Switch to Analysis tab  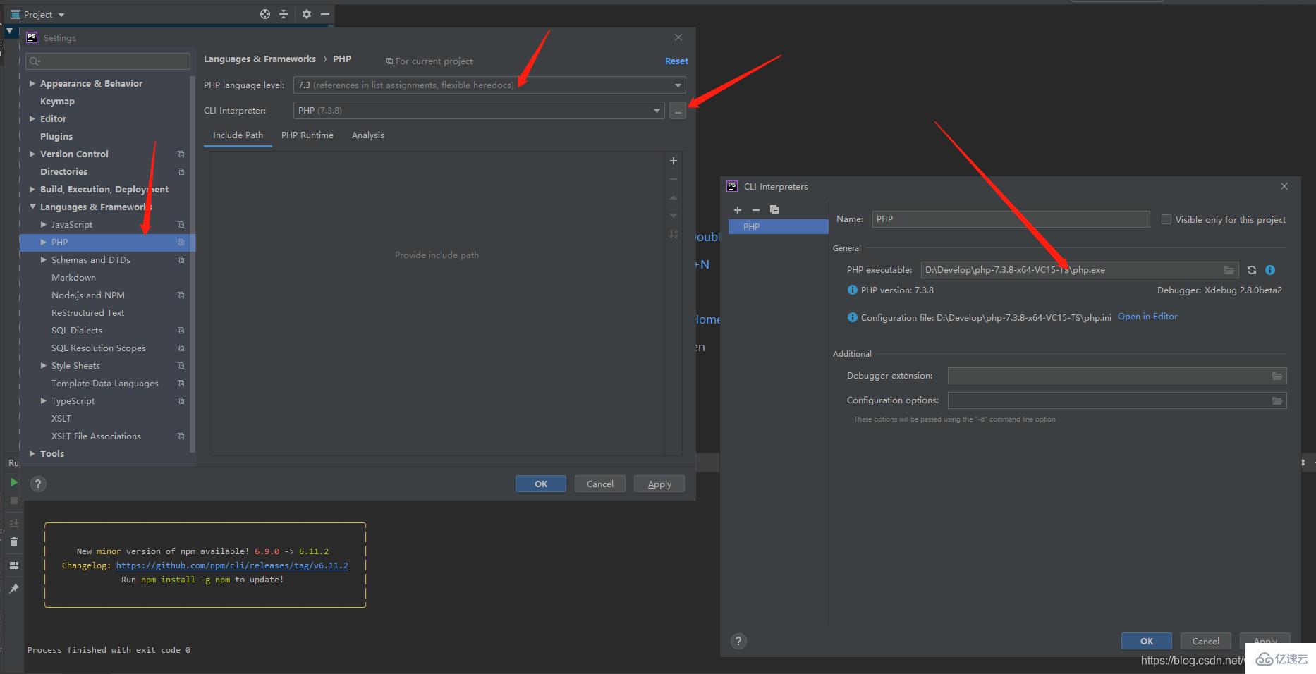(368, 135)
